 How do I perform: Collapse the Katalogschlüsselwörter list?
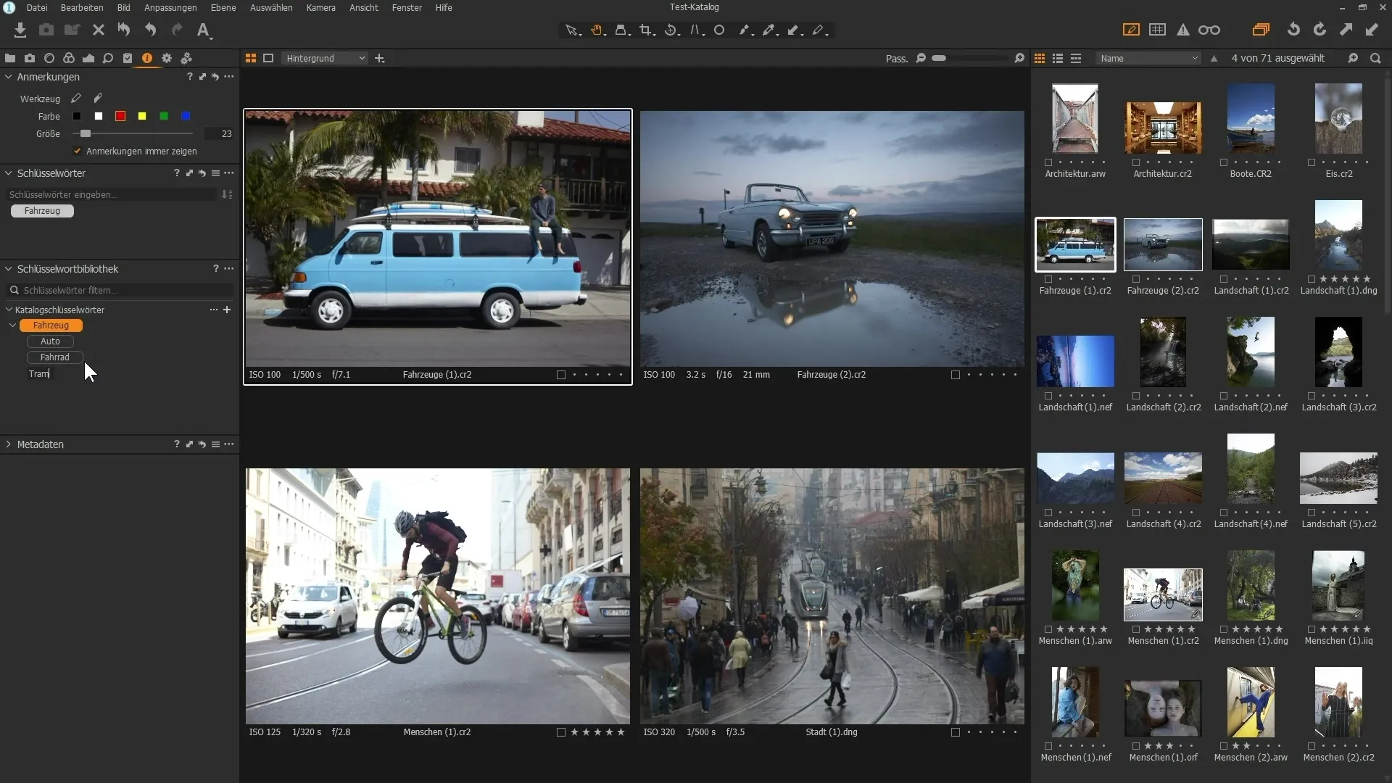(9, 310)
